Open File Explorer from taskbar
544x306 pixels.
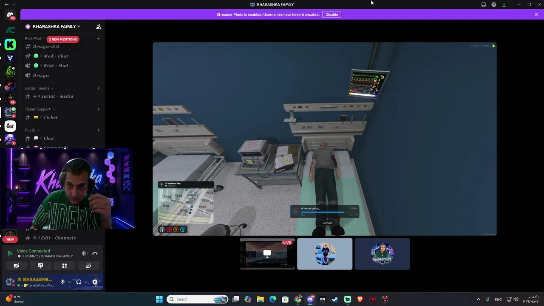(260, 299)
